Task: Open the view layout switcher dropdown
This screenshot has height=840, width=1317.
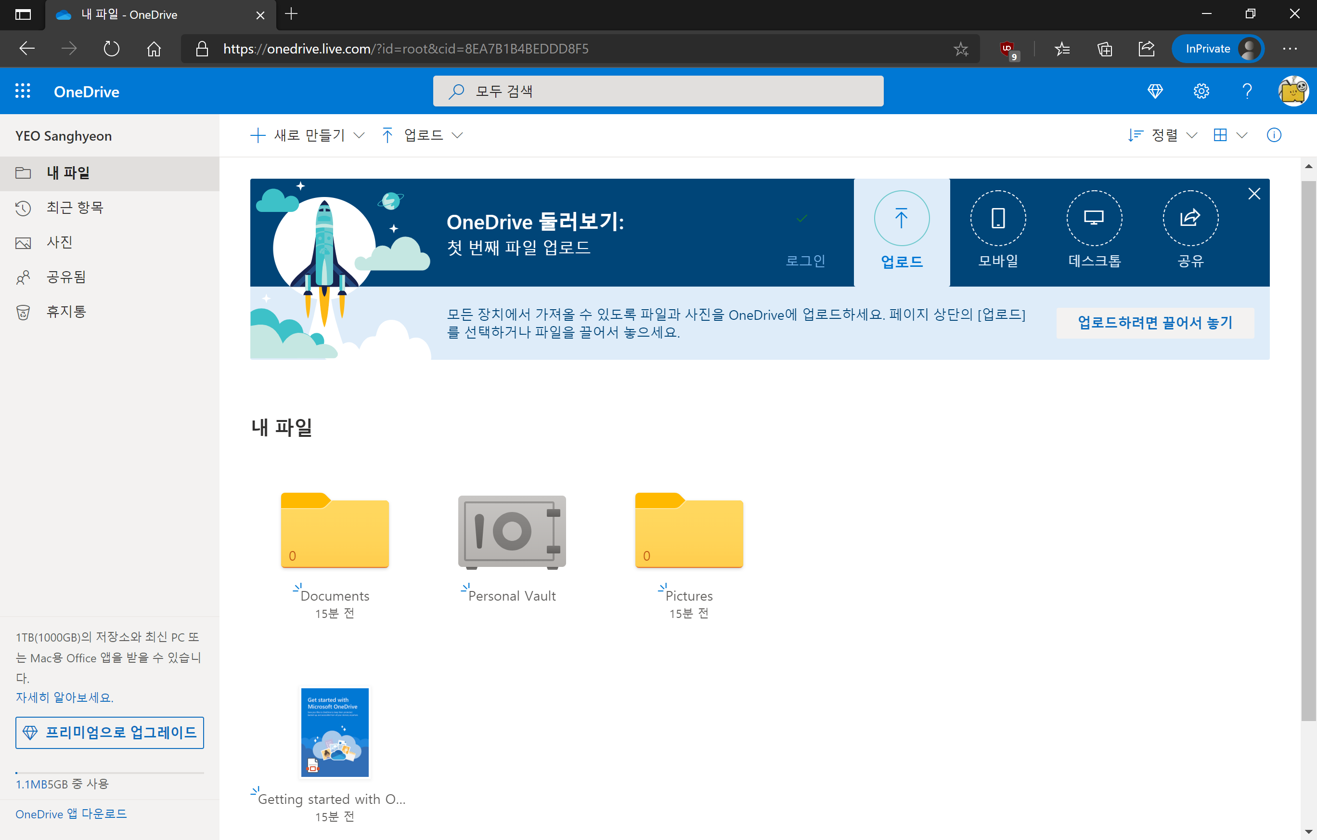Action: [1229, 135]
